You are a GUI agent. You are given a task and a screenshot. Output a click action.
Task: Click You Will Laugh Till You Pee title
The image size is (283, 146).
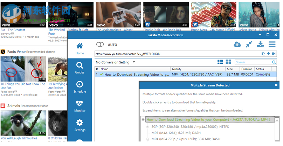(19, 138)
